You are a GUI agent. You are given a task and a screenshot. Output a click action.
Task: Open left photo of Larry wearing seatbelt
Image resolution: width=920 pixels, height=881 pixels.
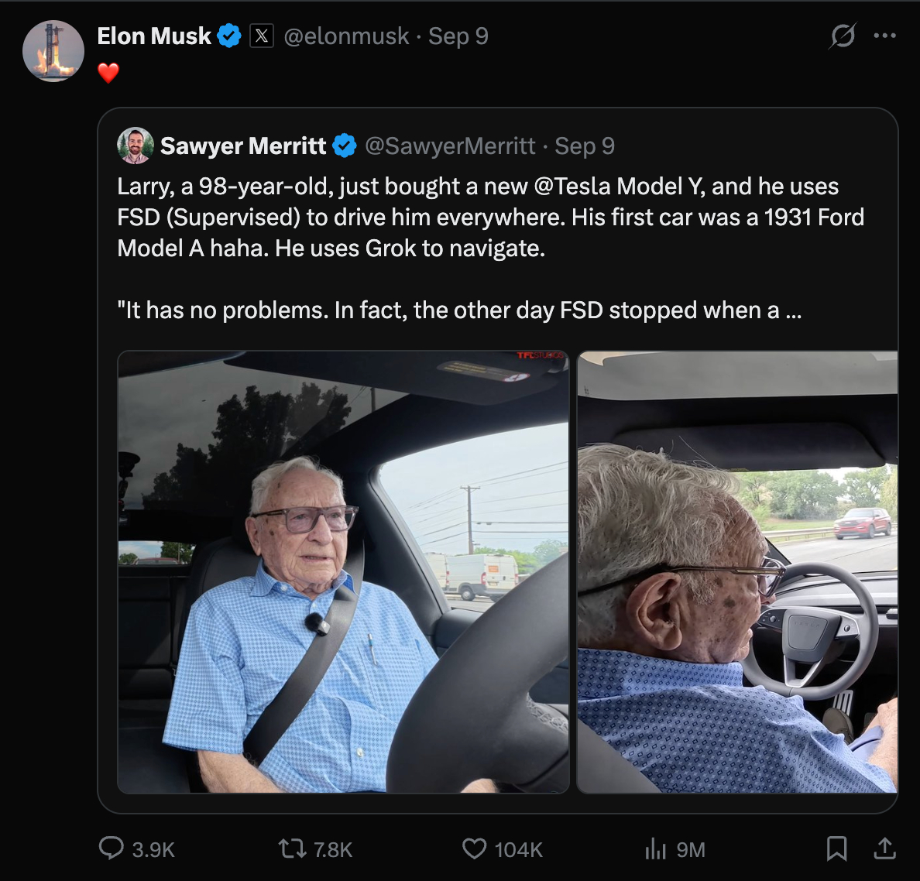343,572
